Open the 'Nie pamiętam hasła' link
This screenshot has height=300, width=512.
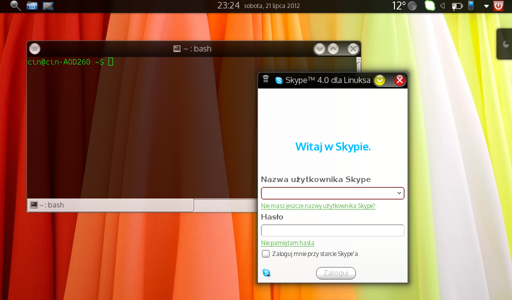pyautogui.click(x=287, y=243)
